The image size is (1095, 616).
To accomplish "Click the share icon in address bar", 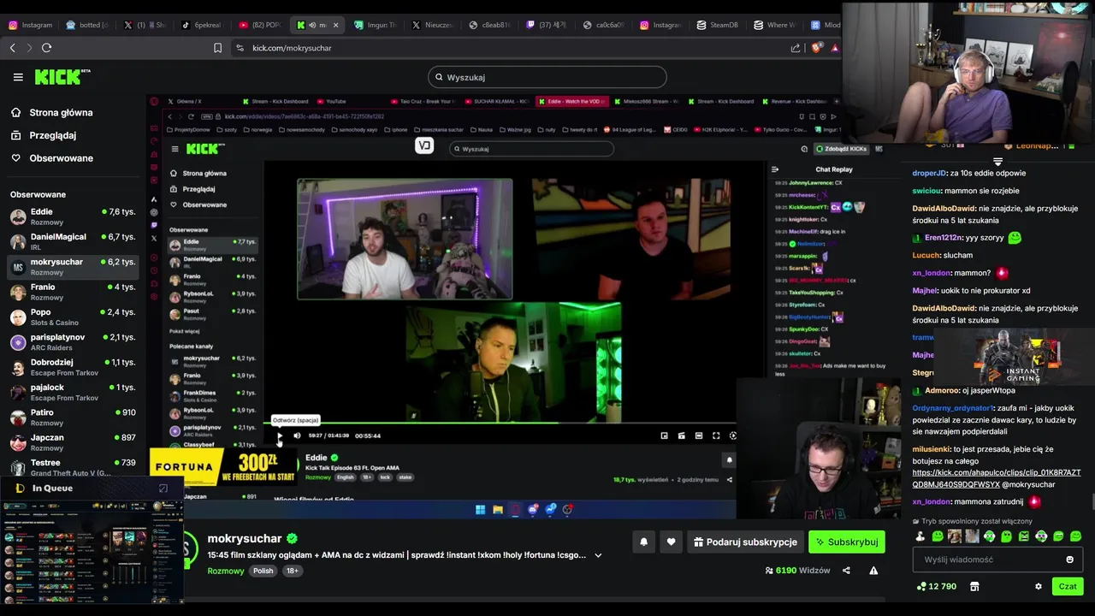I will [x=796, y=48].
